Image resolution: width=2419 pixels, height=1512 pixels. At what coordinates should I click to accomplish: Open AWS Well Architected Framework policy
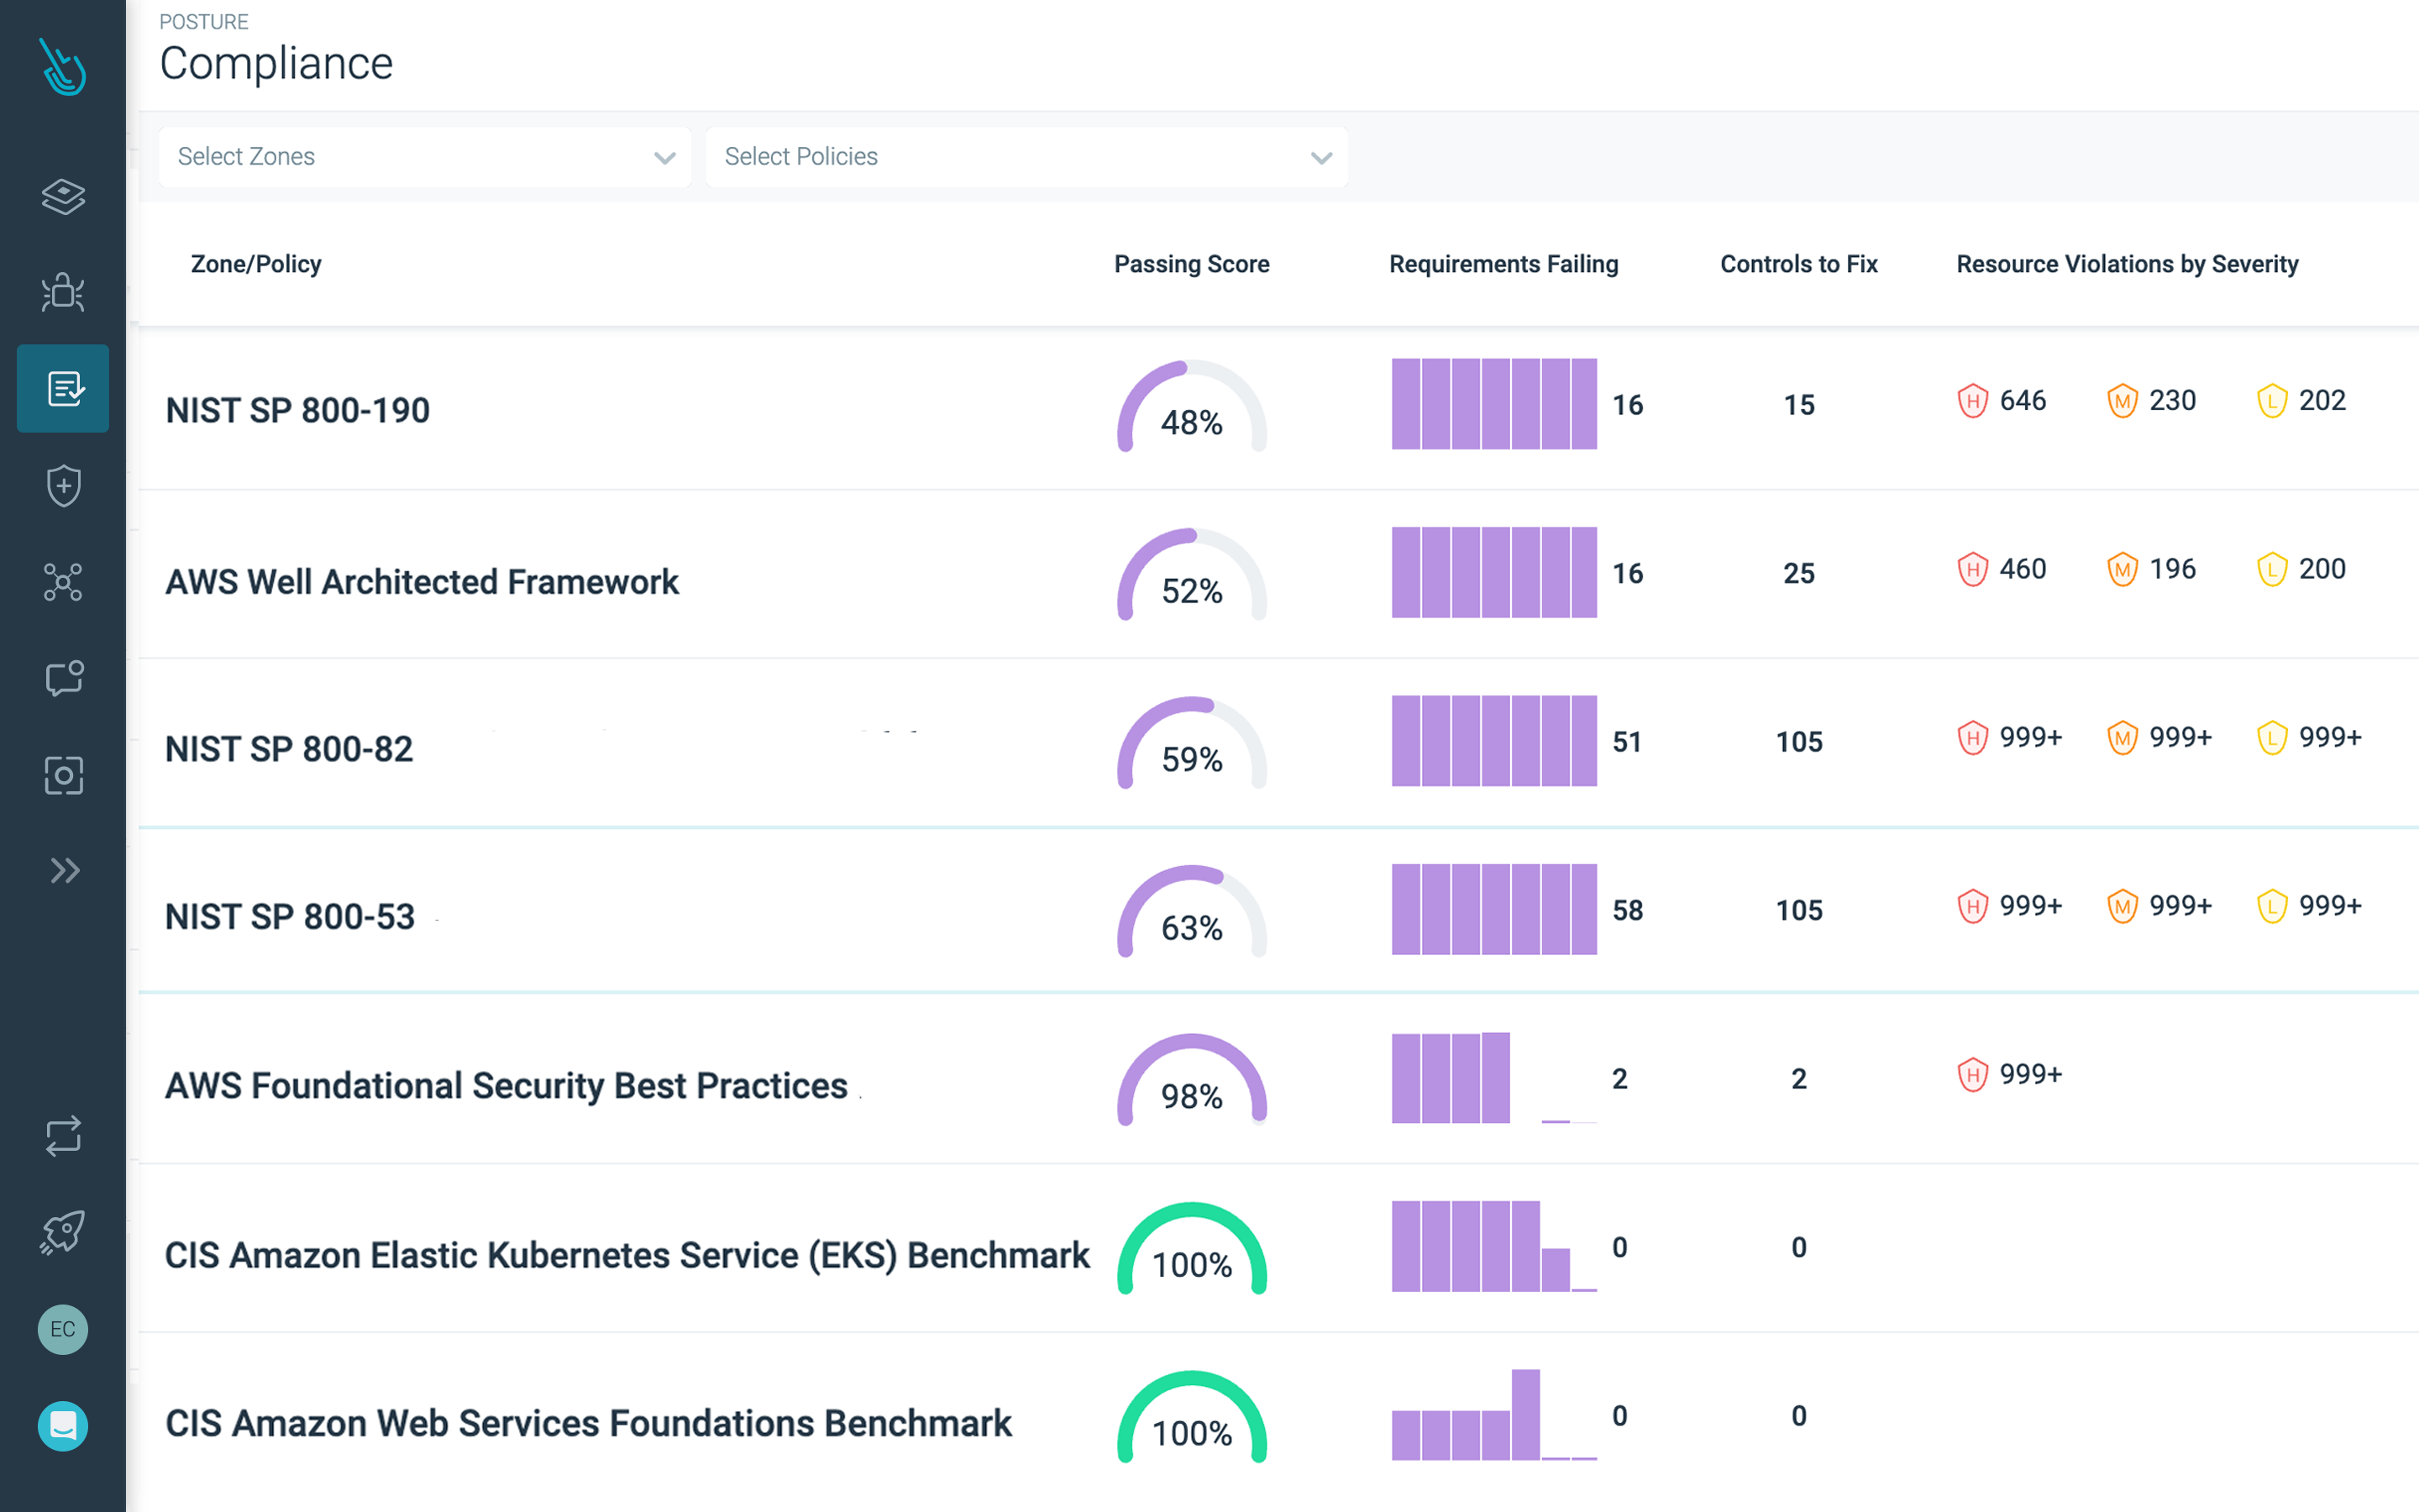click(x=422, y=582)
